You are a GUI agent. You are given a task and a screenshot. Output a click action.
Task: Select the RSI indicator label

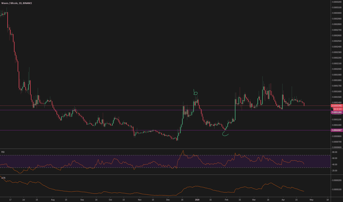tap(3, 152)
